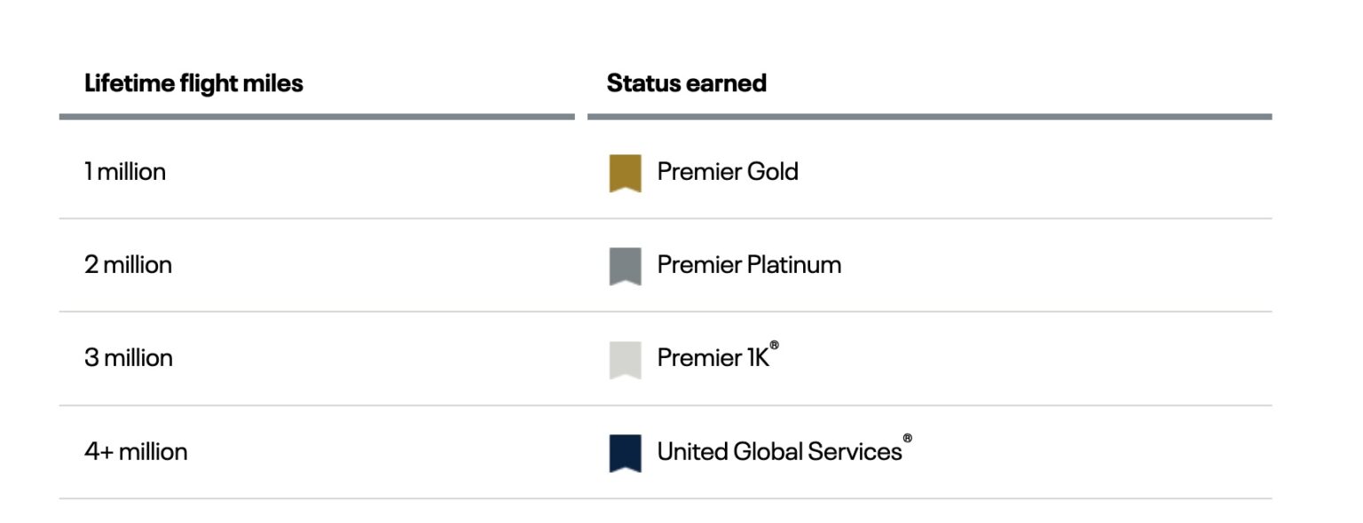Click the registered mark after United Global Services
This screenshot has height=523, width=1363.
(907, 438)
